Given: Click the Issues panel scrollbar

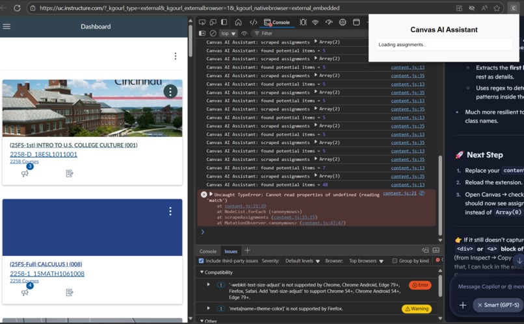Looking at the screenshot, I should pos(440,286).
